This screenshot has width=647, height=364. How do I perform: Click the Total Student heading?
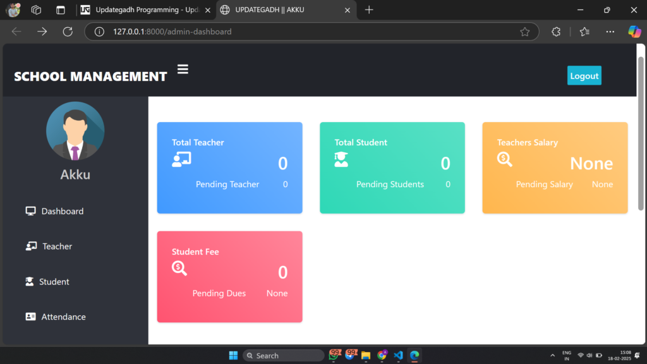point(361,142)
